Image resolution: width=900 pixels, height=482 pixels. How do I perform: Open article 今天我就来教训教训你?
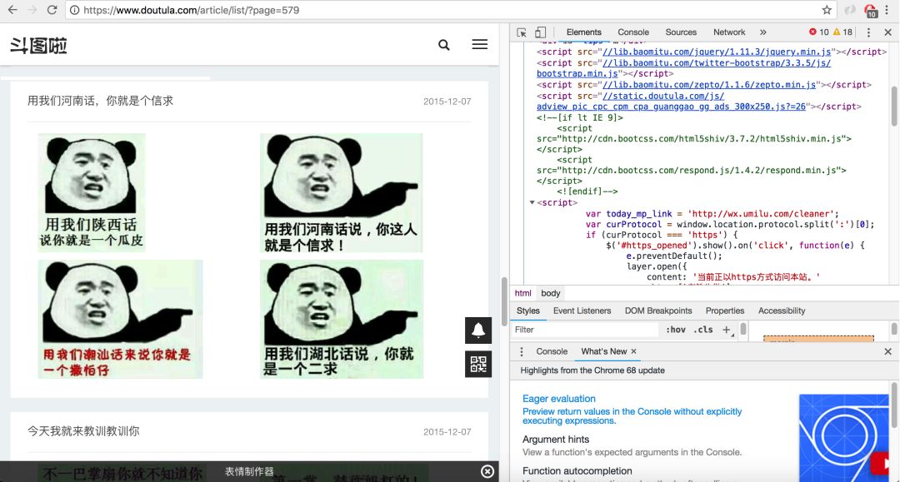tap(83, 431)
